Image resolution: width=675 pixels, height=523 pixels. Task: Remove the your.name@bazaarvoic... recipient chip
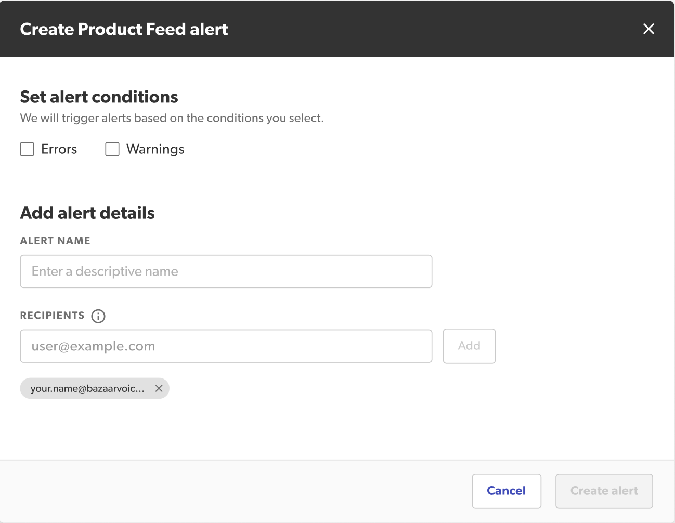coord(159,388)
